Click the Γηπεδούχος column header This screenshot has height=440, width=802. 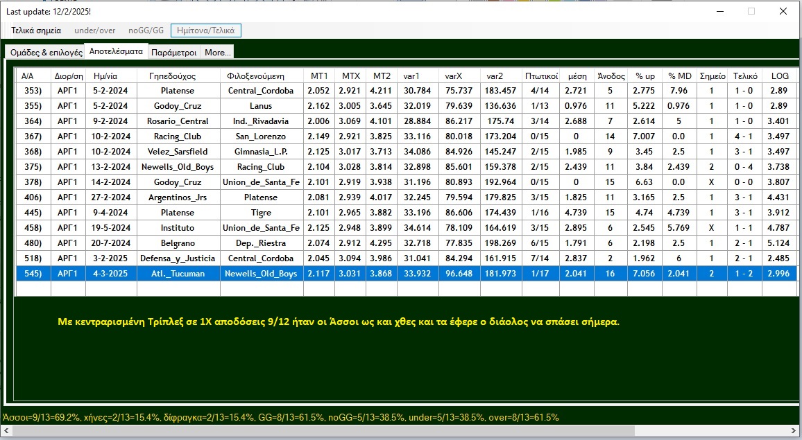pos(178,76)
